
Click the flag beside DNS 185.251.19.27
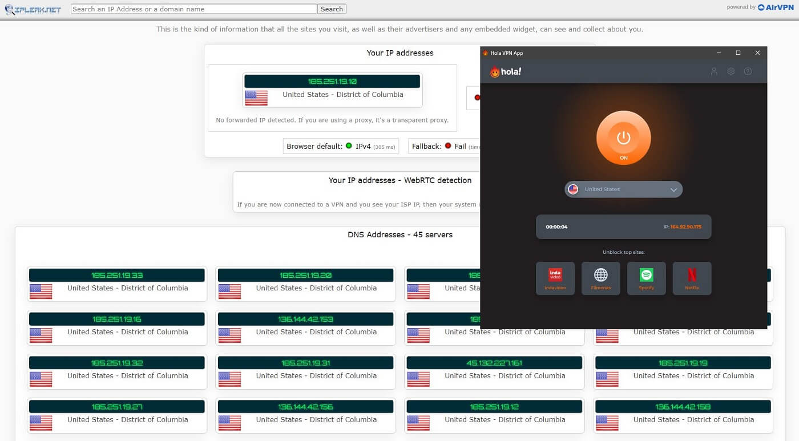(x=41, y=423)
